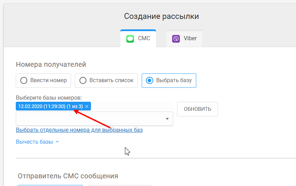Screen dimensions: 296x186
Task: Click the green SMS message icon
Action: (x=130, y=39)
